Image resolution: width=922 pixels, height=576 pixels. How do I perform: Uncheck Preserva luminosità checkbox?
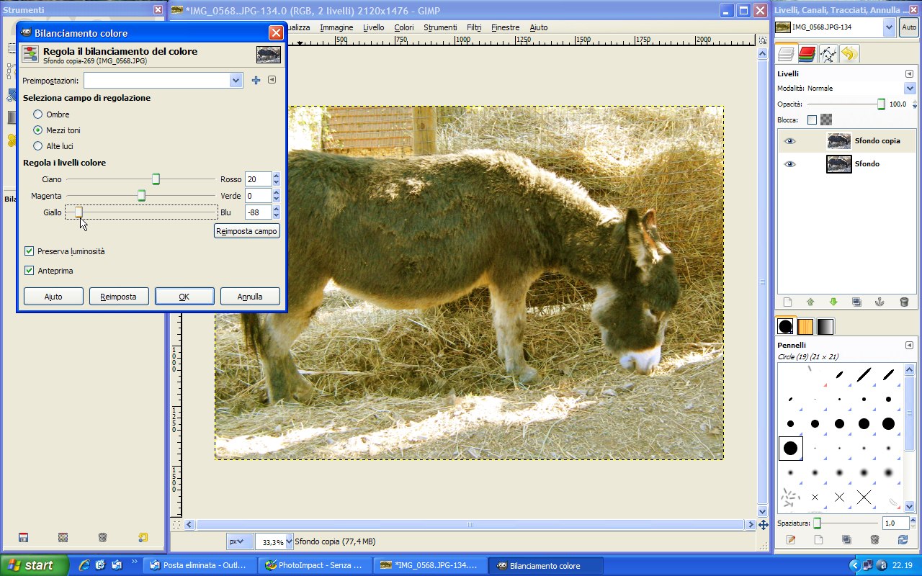coord(30,251)
